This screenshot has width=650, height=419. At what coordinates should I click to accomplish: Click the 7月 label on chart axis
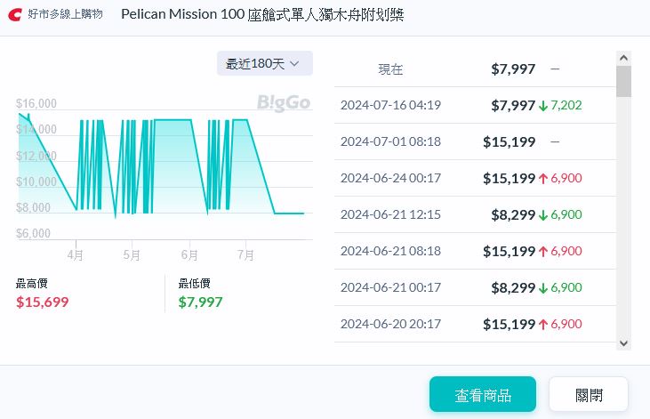(245, 255)
